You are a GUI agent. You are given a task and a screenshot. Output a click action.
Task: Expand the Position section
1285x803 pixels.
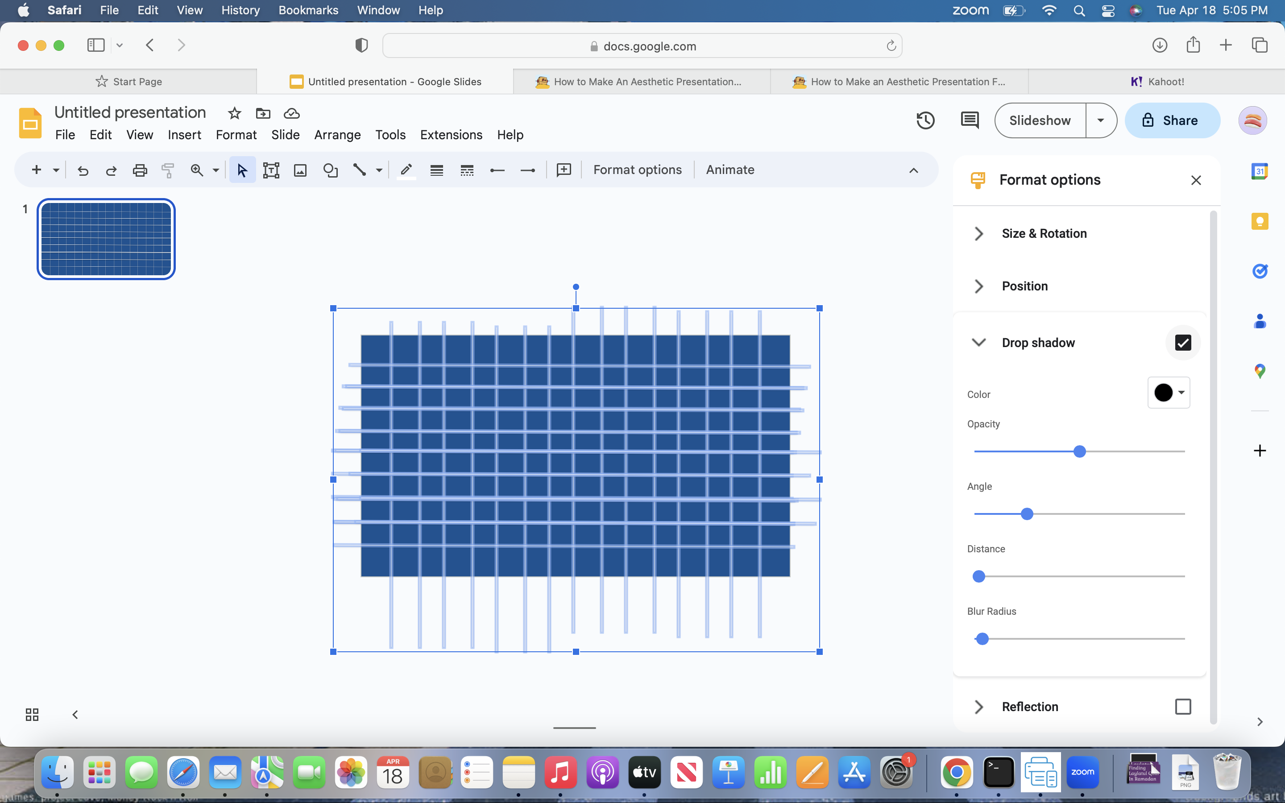pos(980,285)
